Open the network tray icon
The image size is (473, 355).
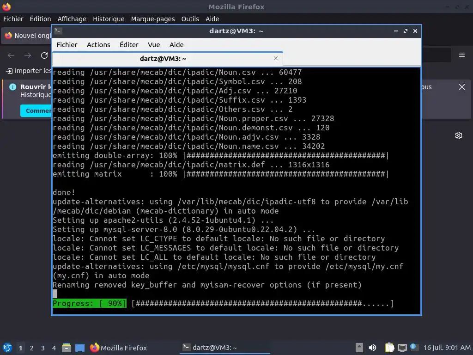[x=402, y=348]
